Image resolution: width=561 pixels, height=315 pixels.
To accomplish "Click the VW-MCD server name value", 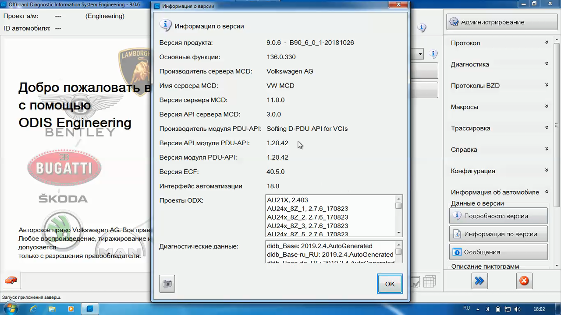I will coord(280,86).
